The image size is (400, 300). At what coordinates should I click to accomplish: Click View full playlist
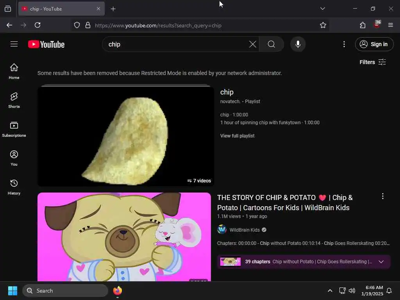(237, 136)
